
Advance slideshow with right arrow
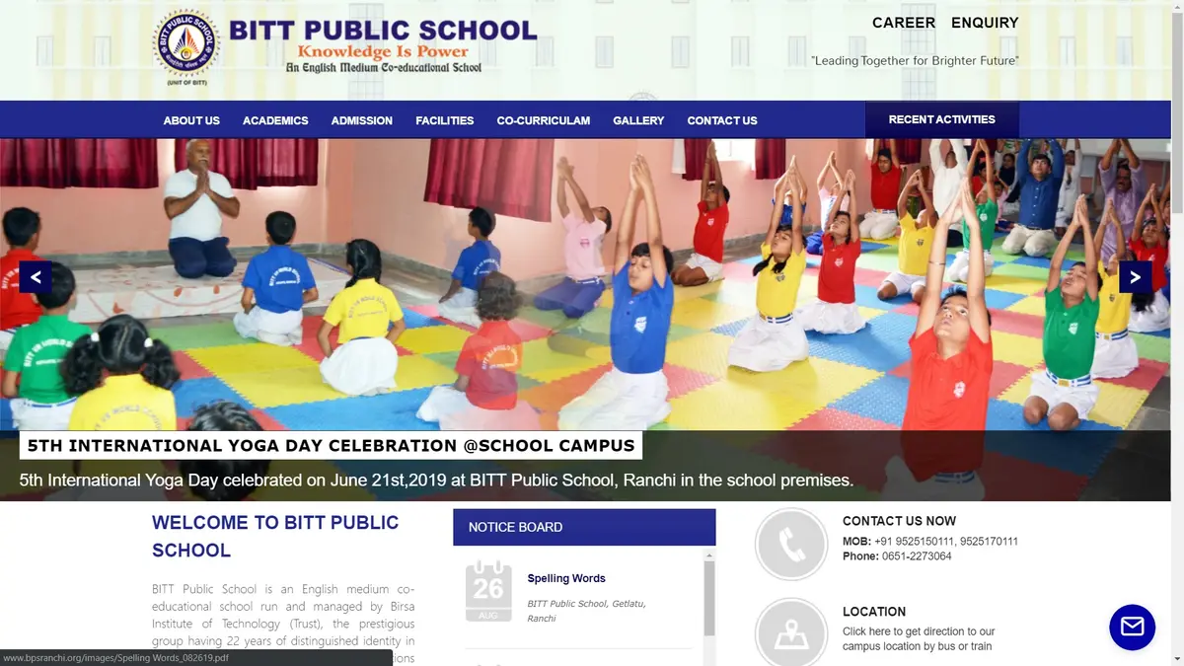point(1135,277)
